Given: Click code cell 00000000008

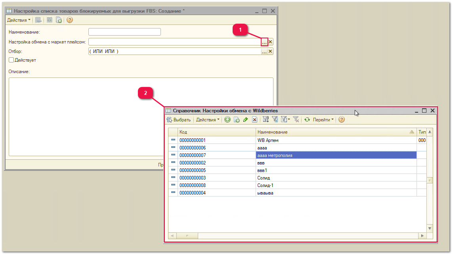Looking at the screenshot, I should point(217,185).
